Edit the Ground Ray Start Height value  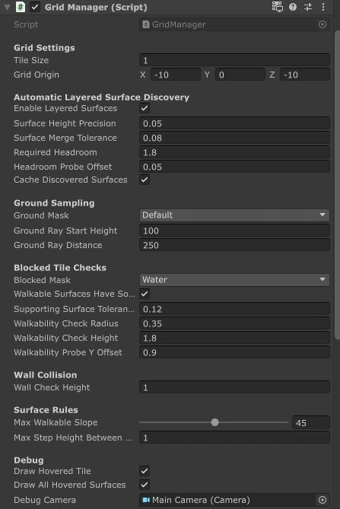pos(234,231)
